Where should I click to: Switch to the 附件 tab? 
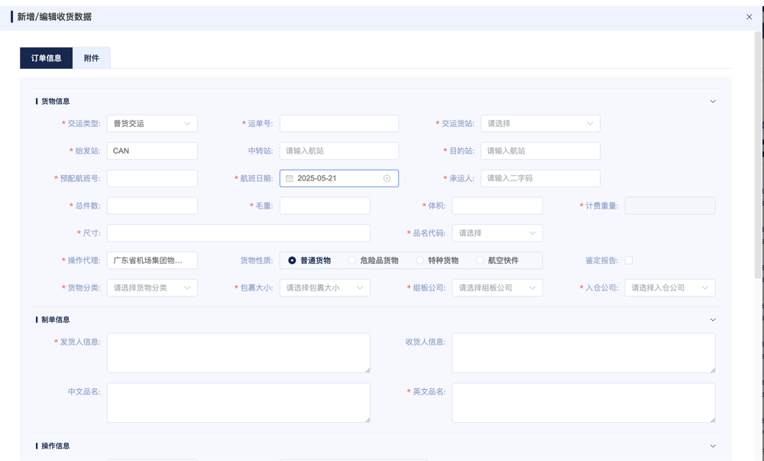(x=92, y=58)
